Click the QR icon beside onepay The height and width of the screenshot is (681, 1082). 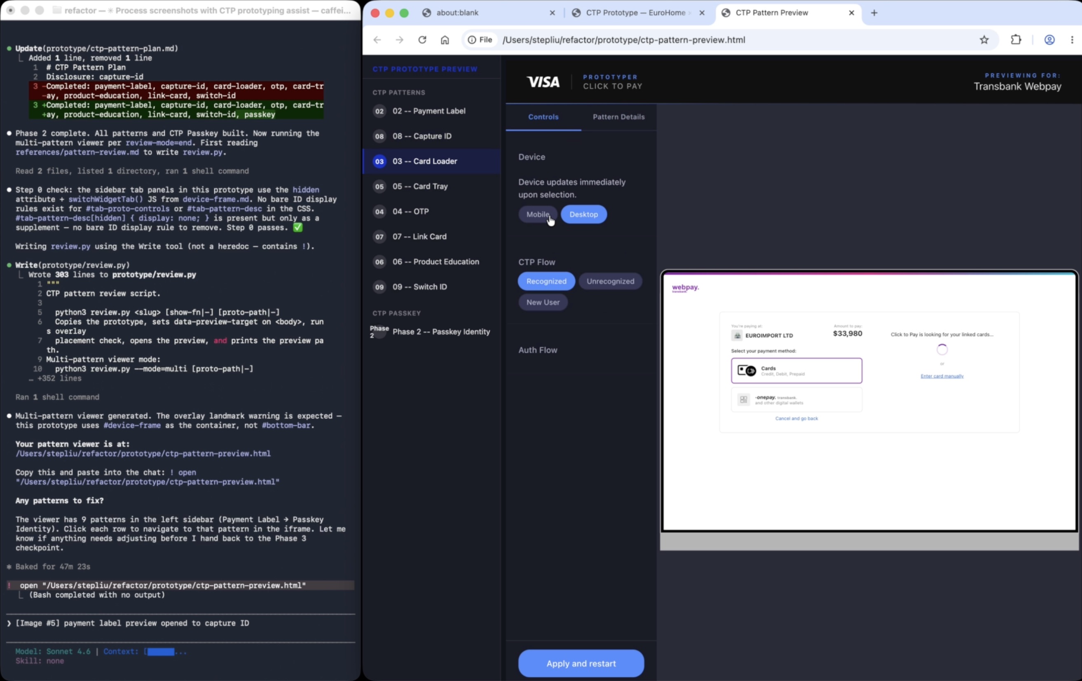743,399
